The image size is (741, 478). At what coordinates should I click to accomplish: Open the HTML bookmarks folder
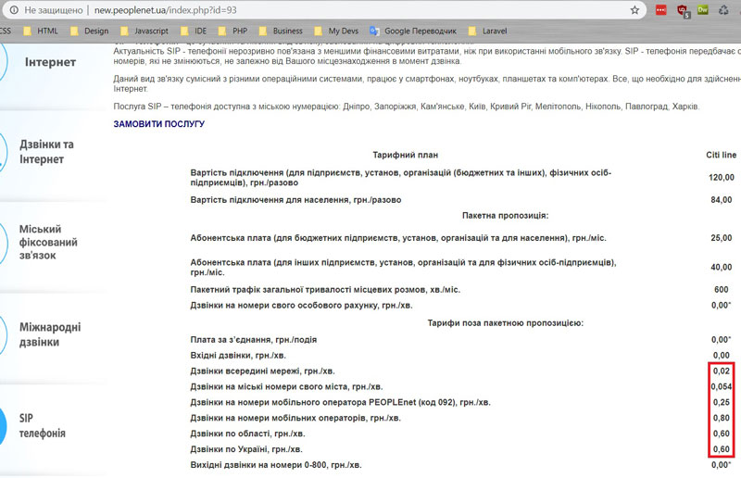41,31
